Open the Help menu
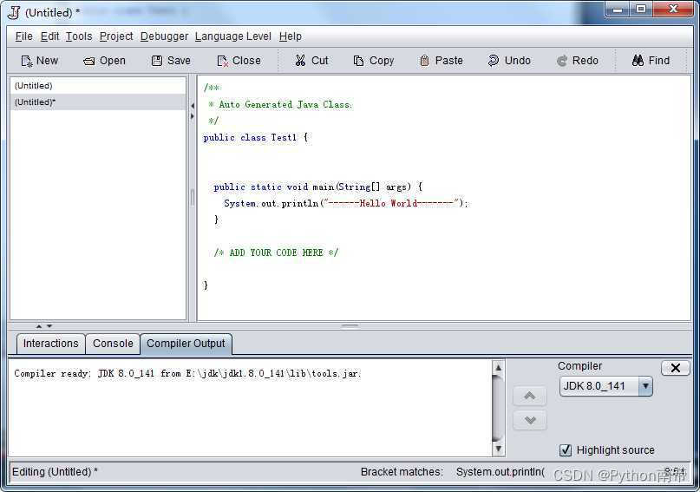This screenshot has width=700, height=492. click(291, 36)
